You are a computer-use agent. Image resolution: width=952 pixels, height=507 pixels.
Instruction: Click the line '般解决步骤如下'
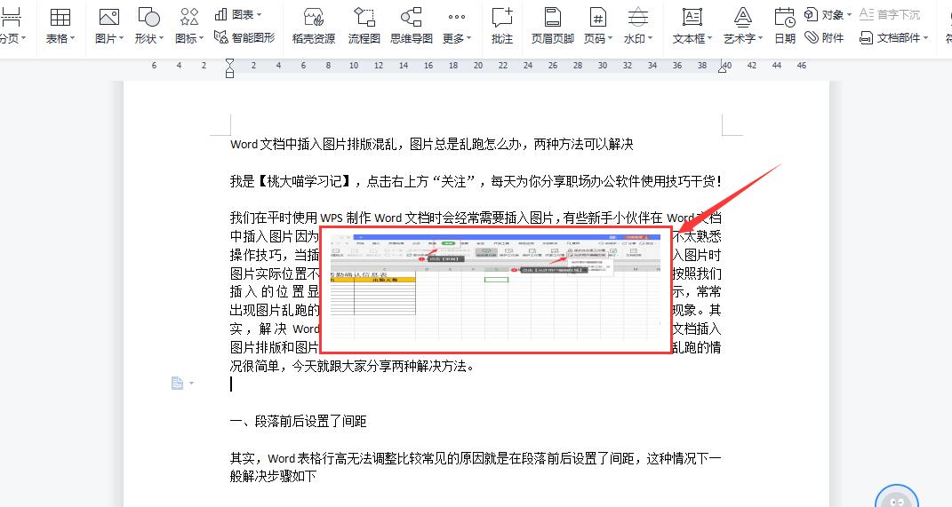273,476
